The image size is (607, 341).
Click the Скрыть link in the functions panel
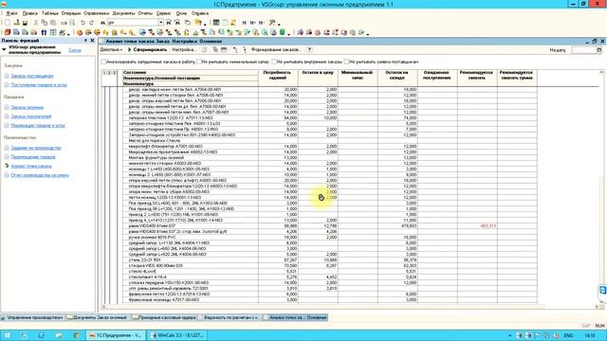(x=75, y=50)
